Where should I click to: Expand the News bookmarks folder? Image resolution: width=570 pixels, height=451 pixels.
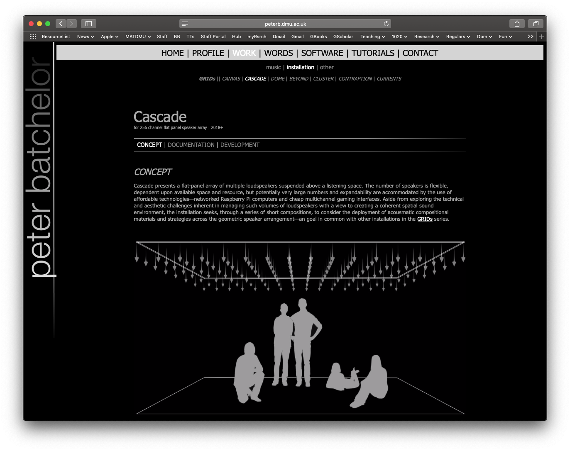click(x=86, y=37)
